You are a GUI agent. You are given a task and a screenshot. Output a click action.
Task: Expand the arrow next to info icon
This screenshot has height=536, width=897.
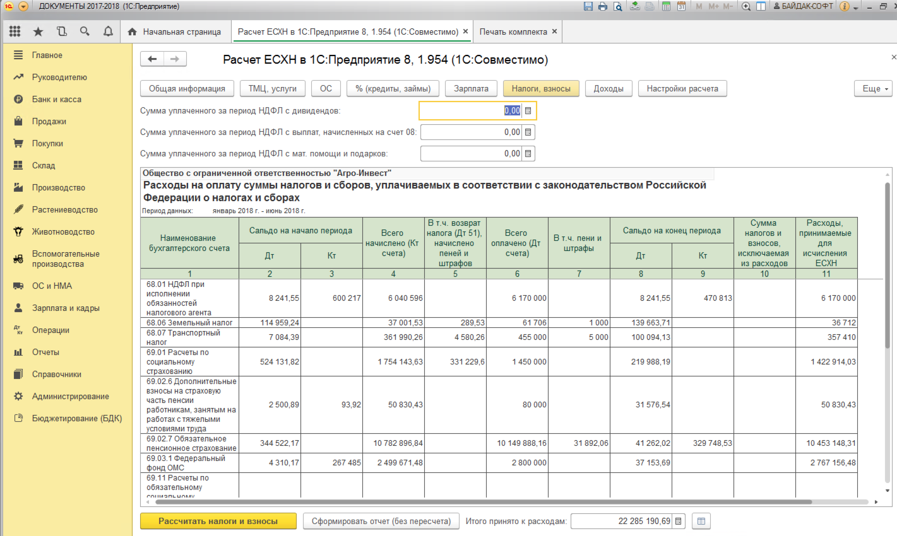(855, 8)
